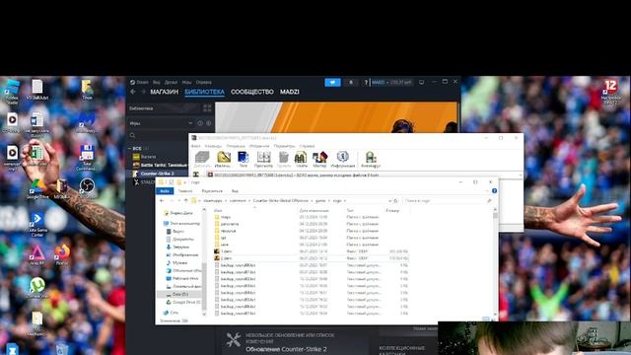Click WinRAR Virus scan (Антивирус) toolbar icon
The width and height of the screenshot is (631, 355).
[x=371, y=159]
